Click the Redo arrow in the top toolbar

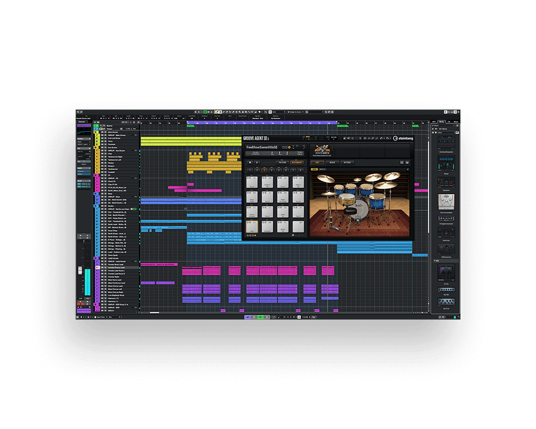81,112
